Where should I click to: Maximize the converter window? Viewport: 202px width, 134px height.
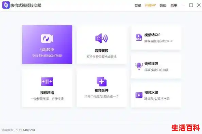[191, 5]
